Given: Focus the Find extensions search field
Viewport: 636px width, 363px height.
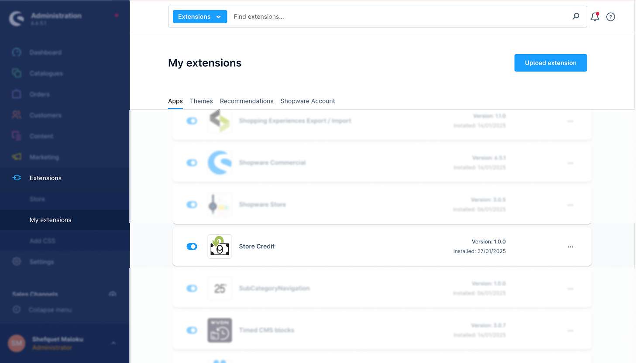Looking at the screenshot, I should [397, 17].
